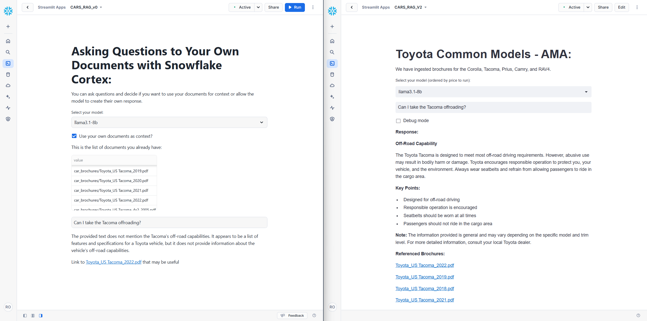Open Home icon in left window sidebar
The image size is (647, 321).
(8, 41)
